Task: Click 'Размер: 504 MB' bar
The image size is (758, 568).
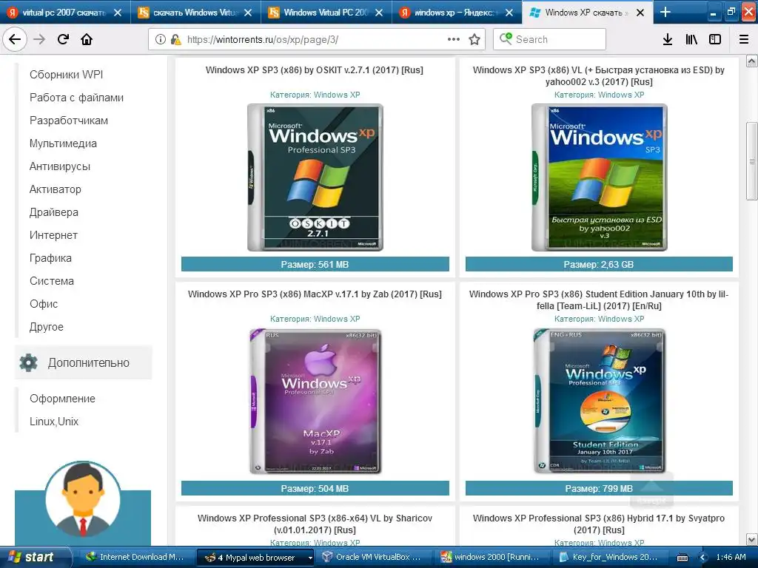Action: 315,488
